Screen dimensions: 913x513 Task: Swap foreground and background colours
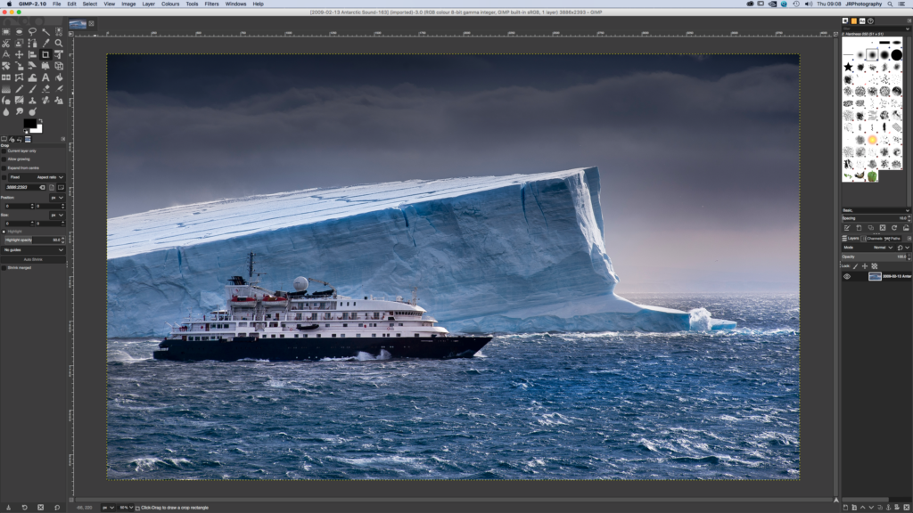coord(40,121)
